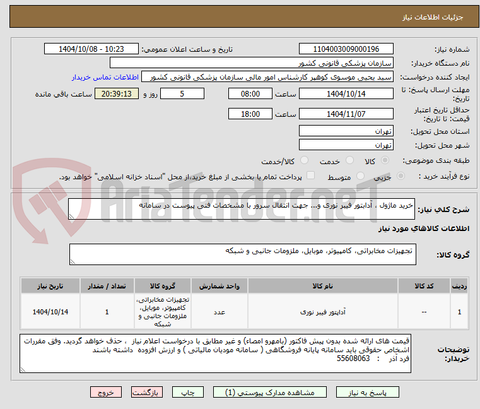Viewport: 480px width, 409px height.
Task: Click the خروج exit button
Action: (105, 392)
